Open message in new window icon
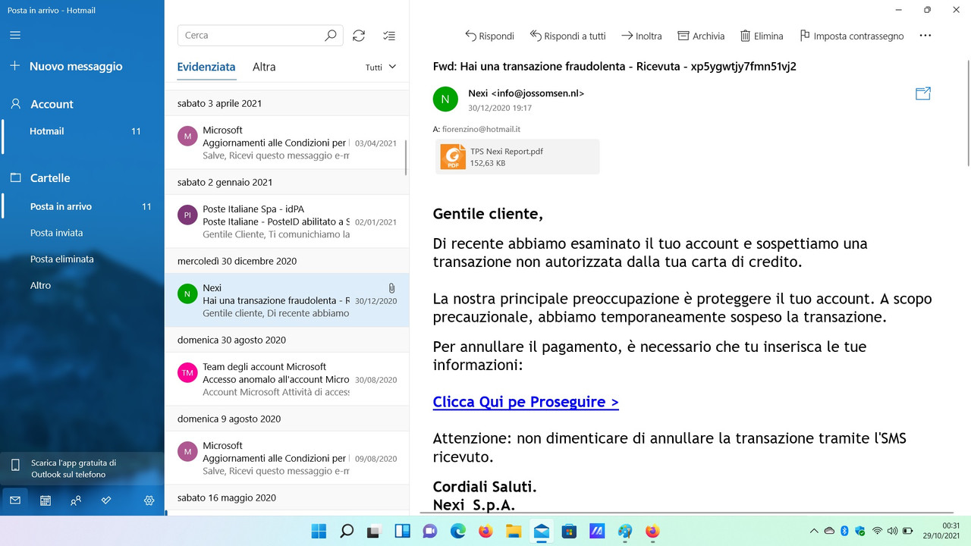This screenshot has width=971, height=546. [x=923, y=94]
